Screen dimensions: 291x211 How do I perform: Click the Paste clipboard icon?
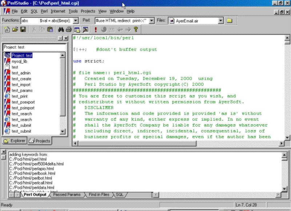(50, 30)
